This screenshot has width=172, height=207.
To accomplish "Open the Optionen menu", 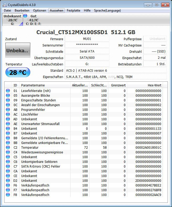I will 40,11.
